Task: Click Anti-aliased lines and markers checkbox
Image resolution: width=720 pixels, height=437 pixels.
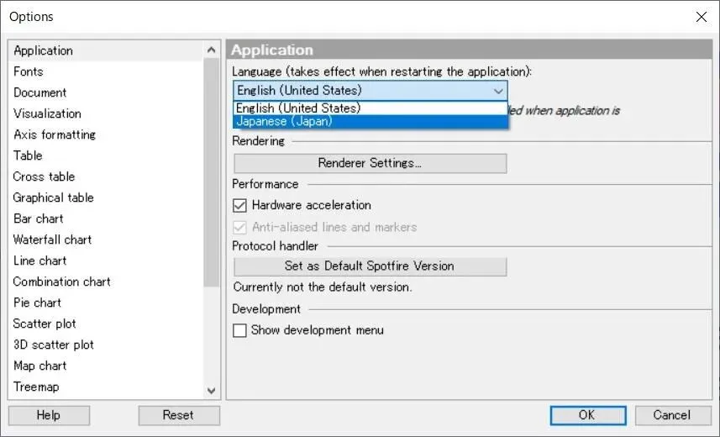Action: [x=241, y=227]
